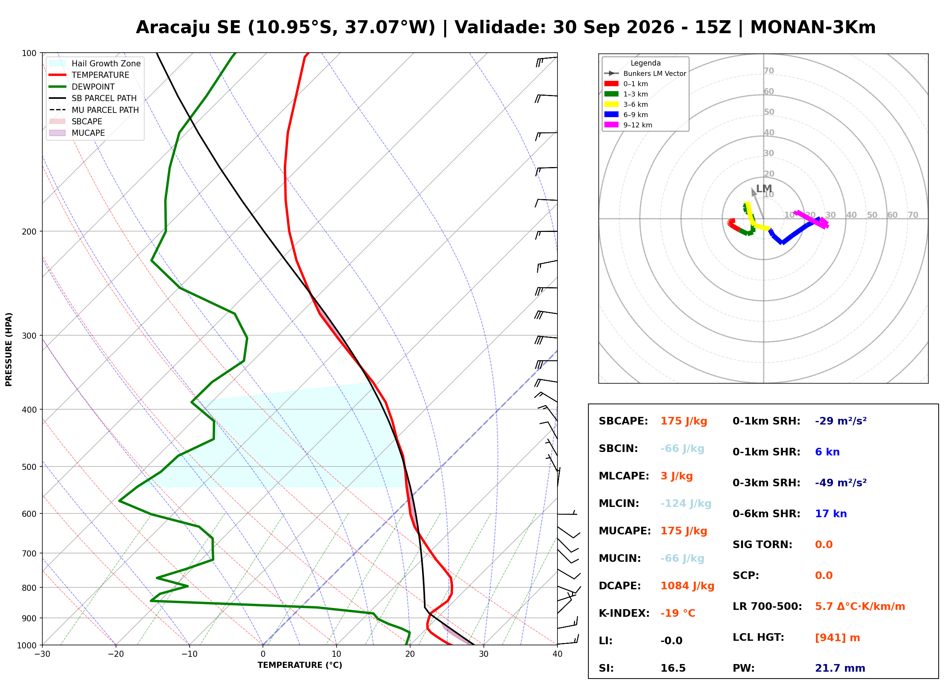Click the TEMPERATURE (°C) axis label
This screenshot has width=944, height=698.
(300, 666)
